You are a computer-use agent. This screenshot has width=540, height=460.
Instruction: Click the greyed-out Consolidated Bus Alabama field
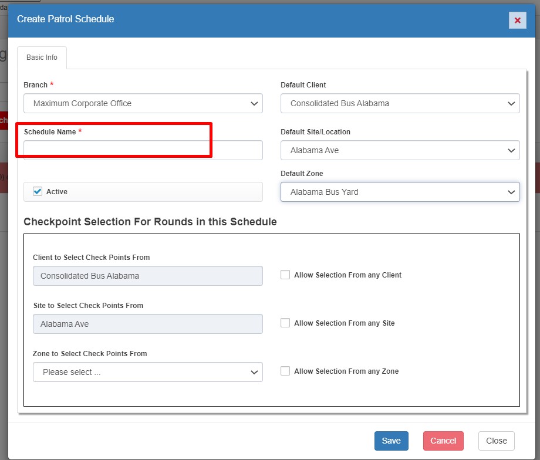[147, 276]
